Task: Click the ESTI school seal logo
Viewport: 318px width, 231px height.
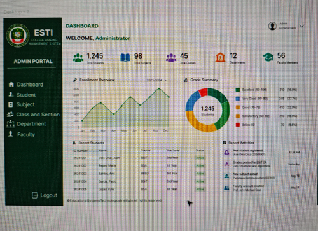Action: click(x=18, y=36)
